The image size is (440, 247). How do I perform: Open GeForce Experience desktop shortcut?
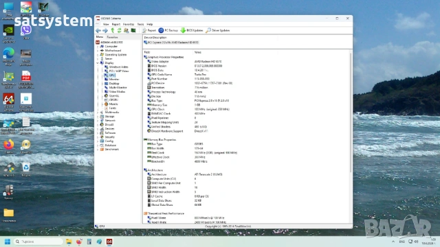tap(9, 34)
